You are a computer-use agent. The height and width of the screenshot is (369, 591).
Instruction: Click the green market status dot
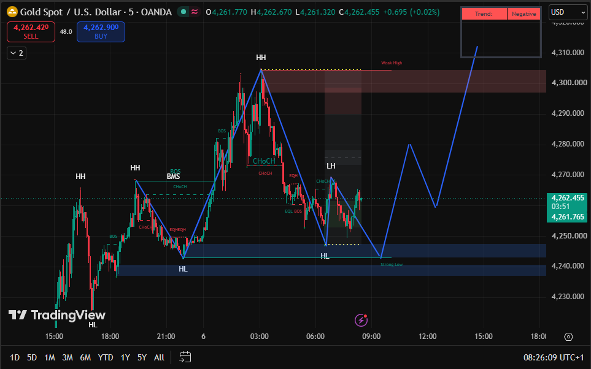(x=183, y=12)
